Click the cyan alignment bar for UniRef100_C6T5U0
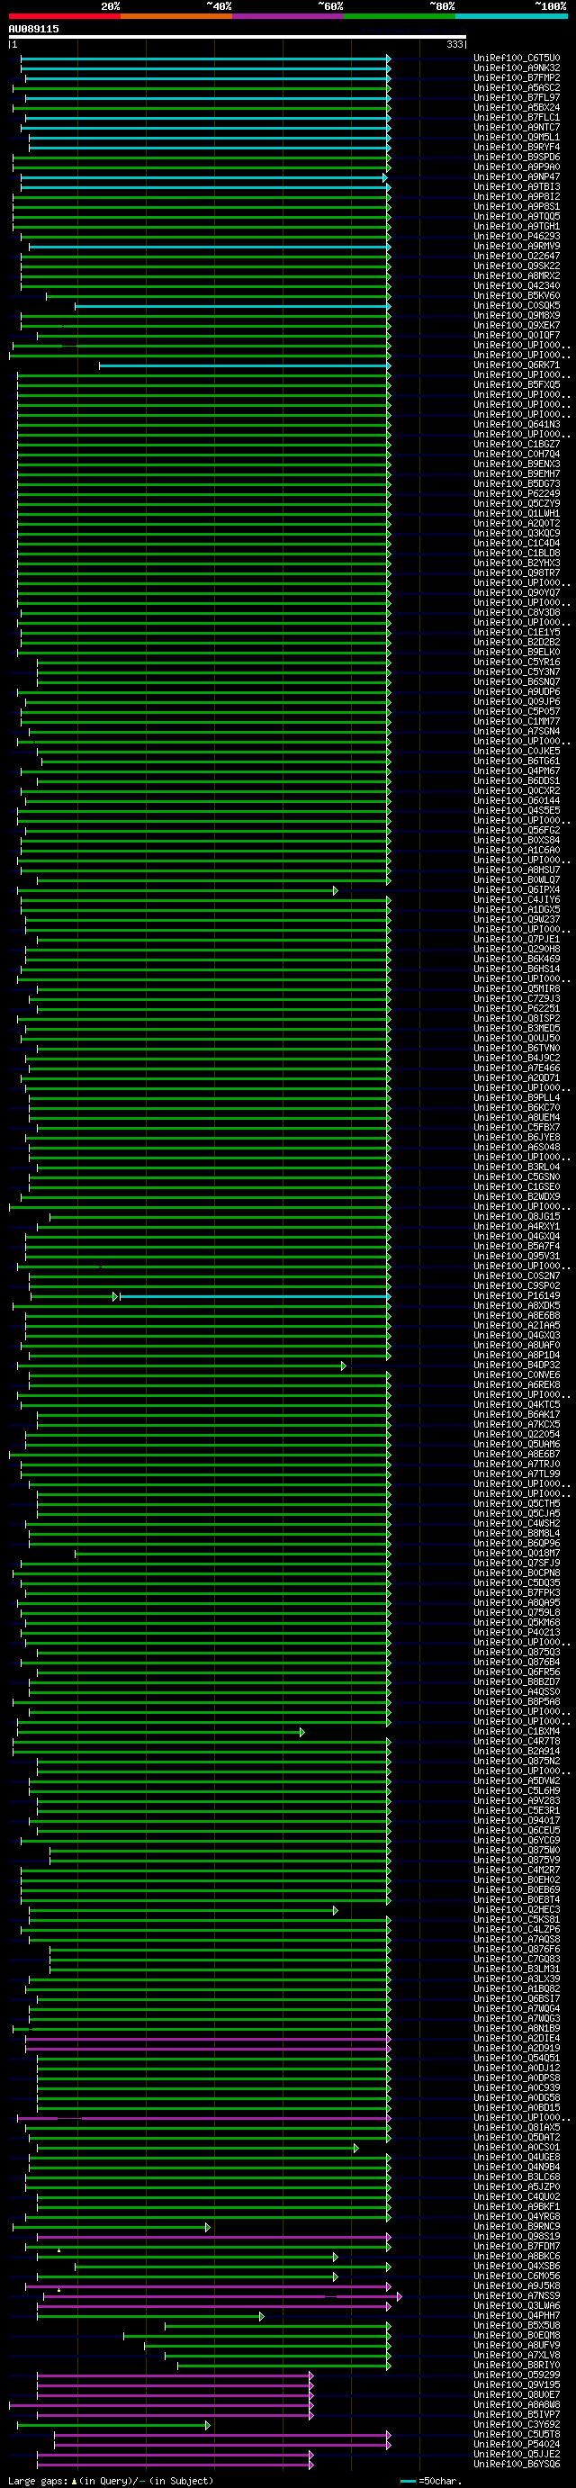This screenshot has width=576, height=2488. click(x=205, y=58)
